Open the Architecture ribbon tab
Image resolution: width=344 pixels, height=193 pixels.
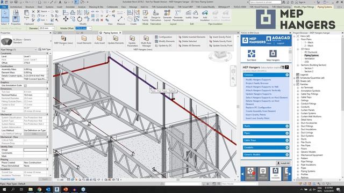click(16, 7)
